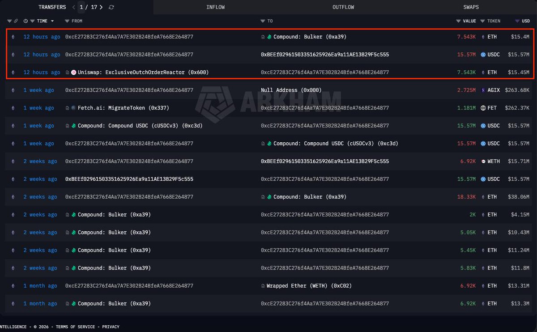The image size is (537, 332).
Task: Click Compound icon in the 7.543K ETH Bulker row
Action: point(269,37)
